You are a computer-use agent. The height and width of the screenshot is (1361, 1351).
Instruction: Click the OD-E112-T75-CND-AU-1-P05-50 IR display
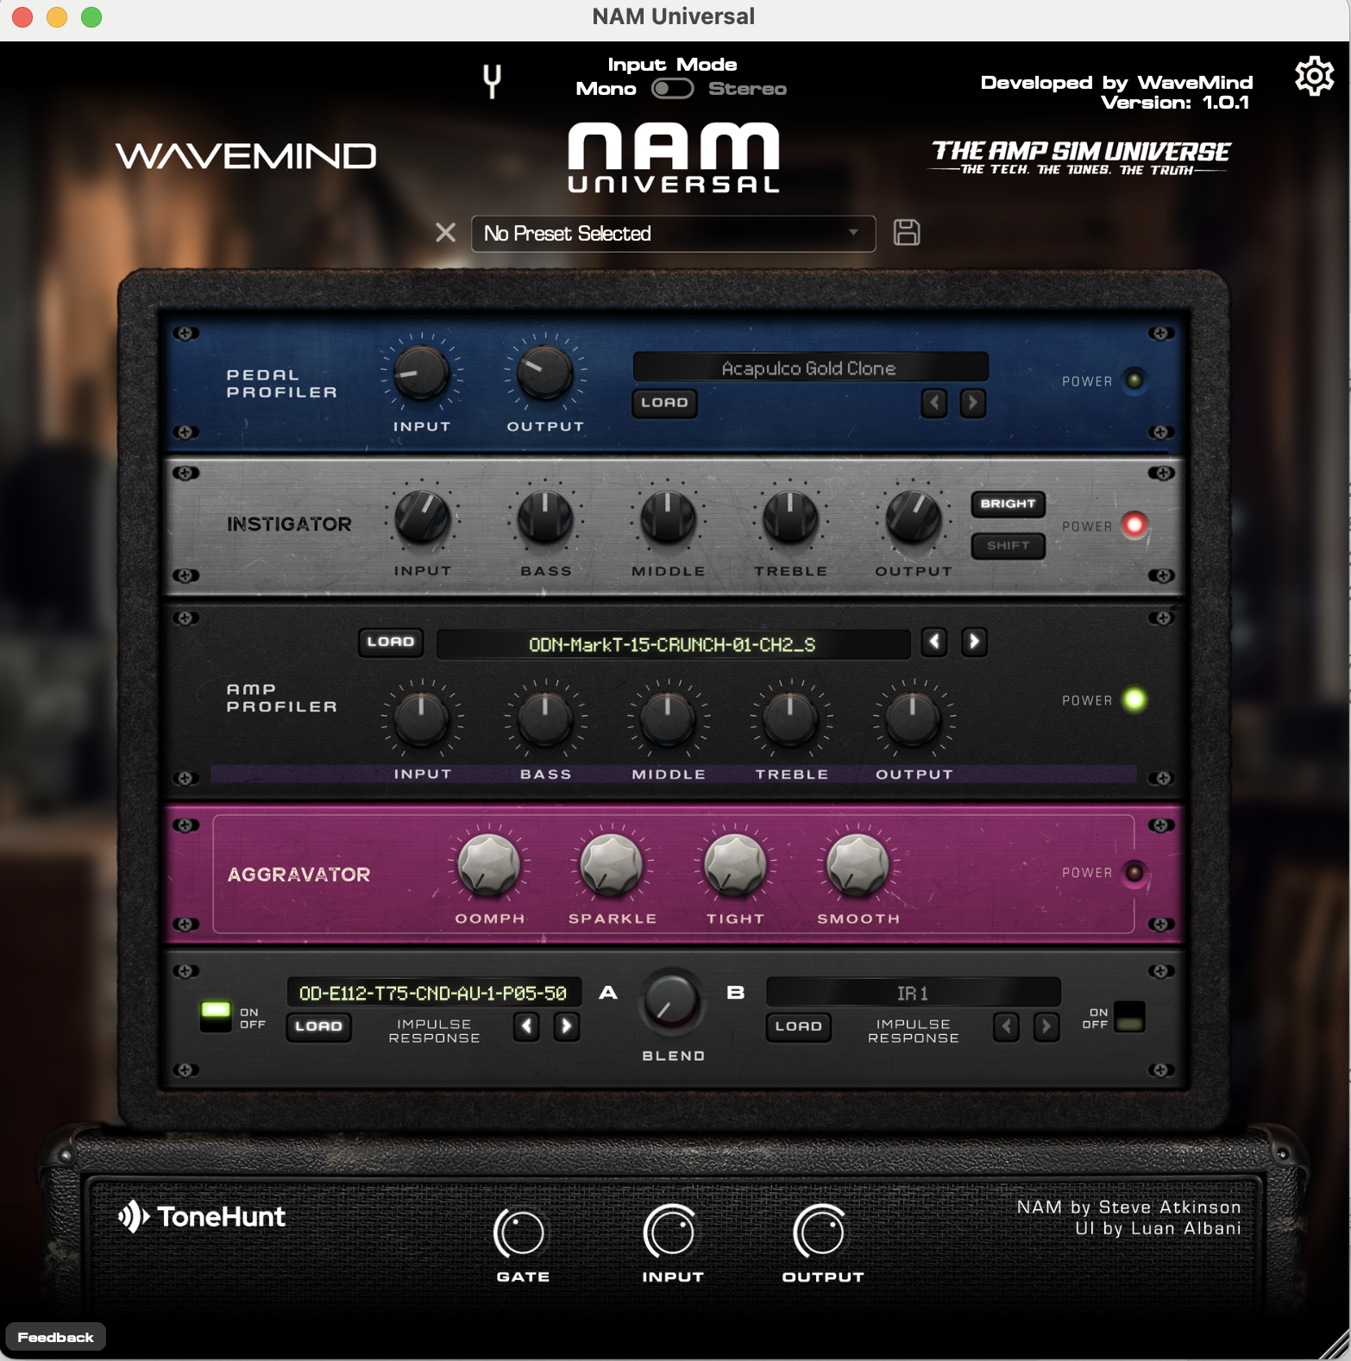coord(434,994)
